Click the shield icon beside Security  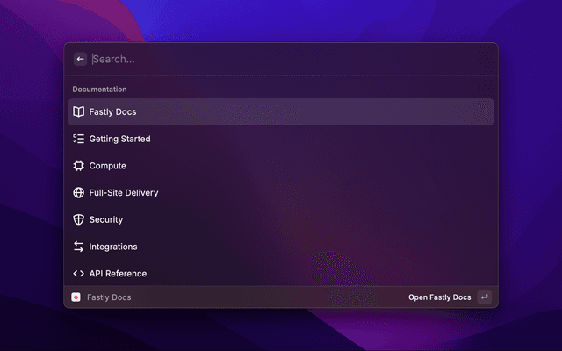[79, 219]
